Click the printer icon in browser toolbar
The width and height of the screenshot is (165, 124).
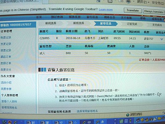click(128, 2)
